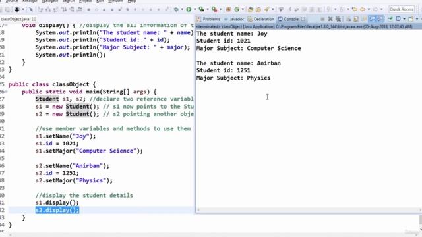Click the disabled Terminate square icon
The image size is (422, 237).
(322, 19)
